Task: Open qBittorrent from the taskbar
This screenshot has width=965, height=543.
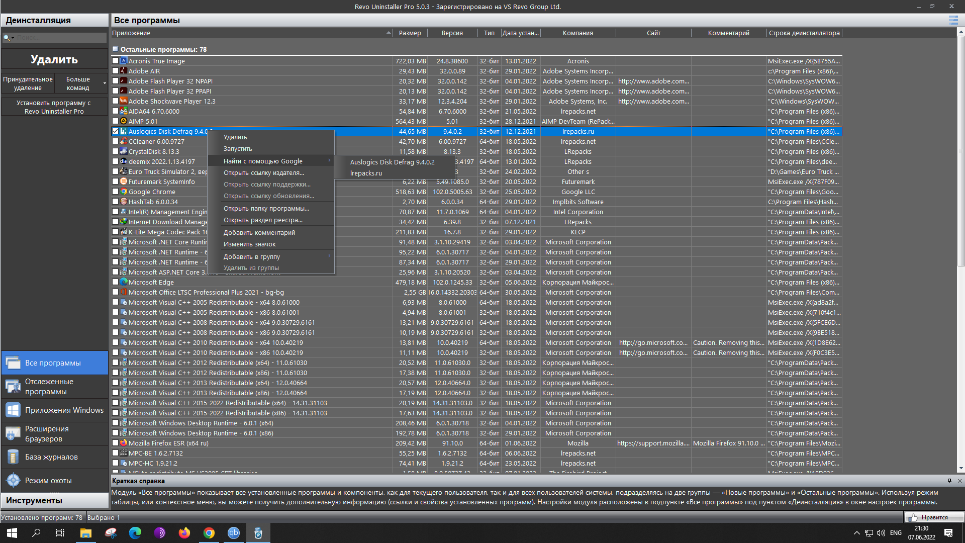Action: 234,533
